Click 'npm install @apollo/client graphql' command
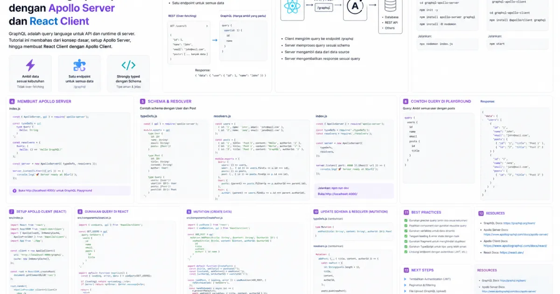Screen dimensions: 560x294 pyautogui.click(x=518, y=20)
